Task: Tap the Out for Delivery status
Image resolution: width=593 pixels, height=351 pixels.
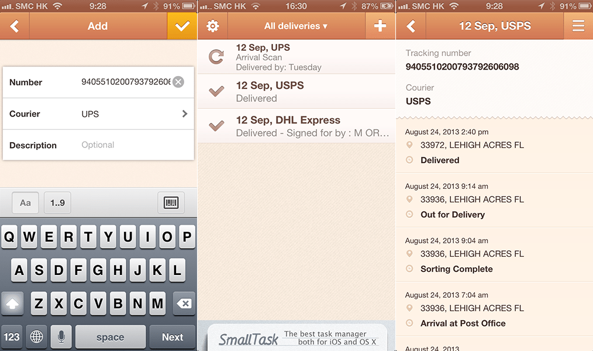Action: [453, 215]
